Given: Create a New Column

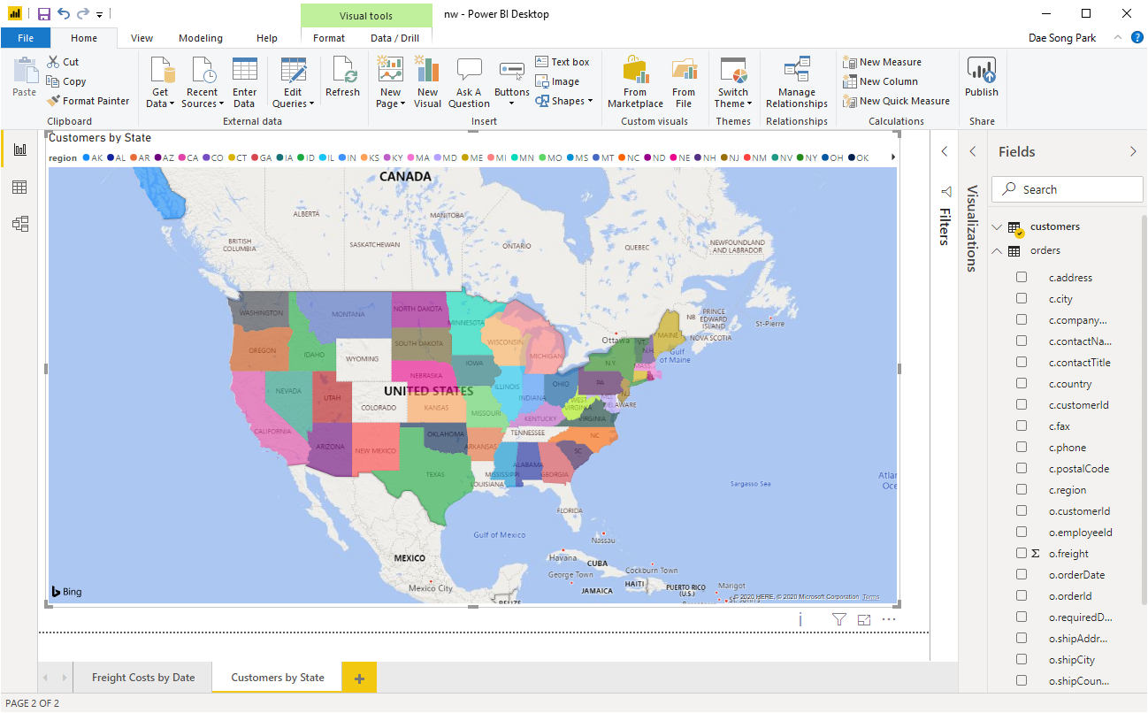Looking at the screenshot, I should 880,81.
